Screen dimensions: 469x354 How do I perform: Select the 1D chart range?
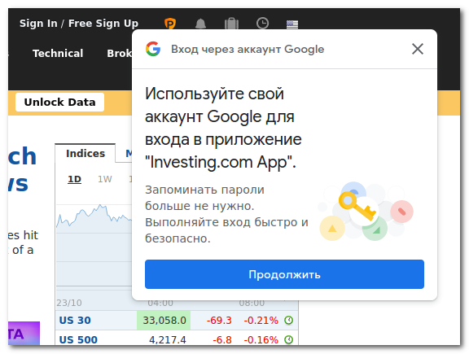point(74,179)
